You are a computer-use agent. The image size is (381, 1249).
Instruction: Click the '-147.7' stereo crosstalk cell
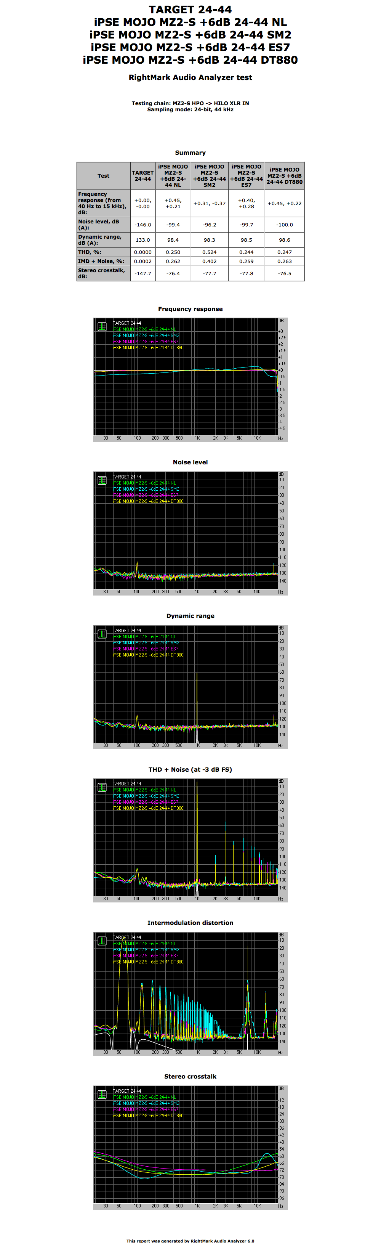point(142,273)
